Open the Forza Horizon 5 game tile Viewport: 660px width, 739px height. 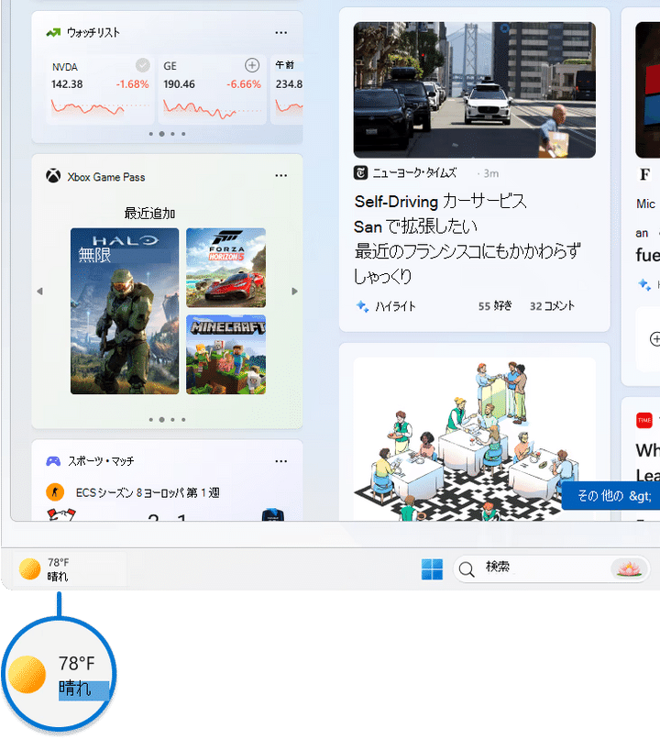coord(226,268)
